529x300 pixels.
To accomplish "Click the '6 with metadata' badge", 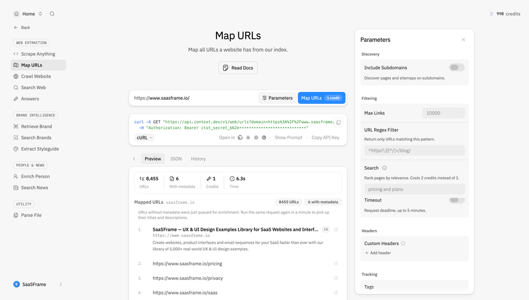I will (x=323, y=202).
